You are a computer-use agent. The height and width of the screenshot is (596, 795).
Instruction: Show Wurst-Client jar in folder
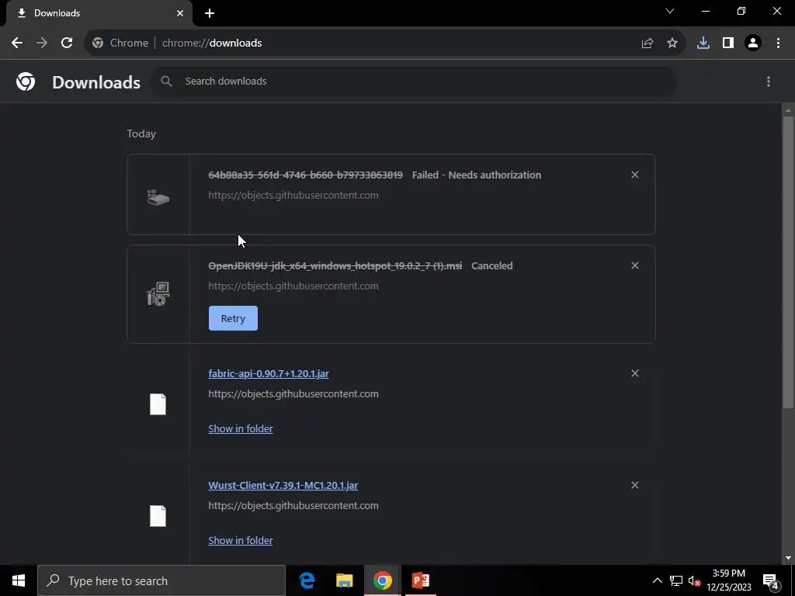coord(241,540)
